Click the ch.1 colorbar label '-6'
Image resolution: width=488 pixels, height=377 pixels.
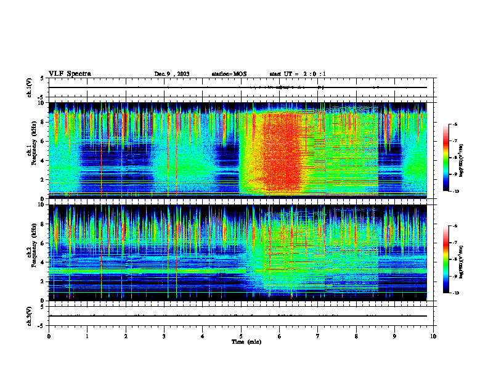(455, 124)
